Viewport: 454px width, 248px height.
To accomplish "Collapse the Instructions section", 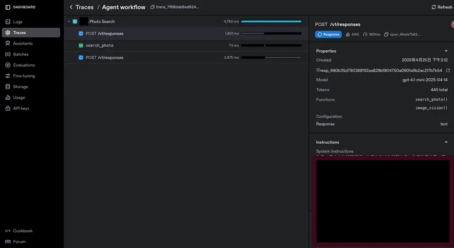I will pyautogui.click(x=446, y=142).
